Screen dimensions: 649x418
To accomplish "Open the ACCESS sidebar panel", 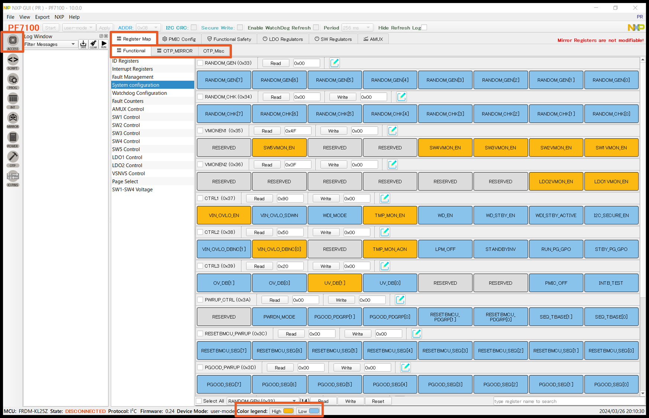I will (13, 41).
